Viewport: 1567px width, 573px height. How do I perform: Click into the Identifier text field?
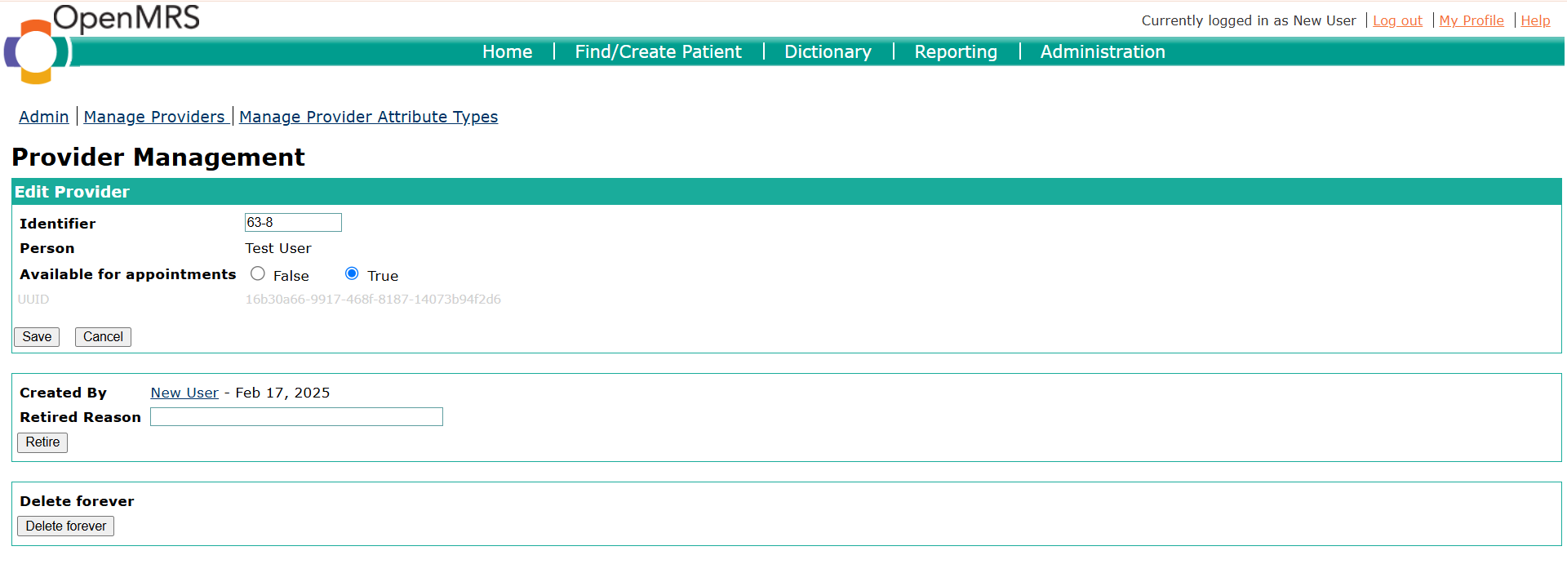293,222
